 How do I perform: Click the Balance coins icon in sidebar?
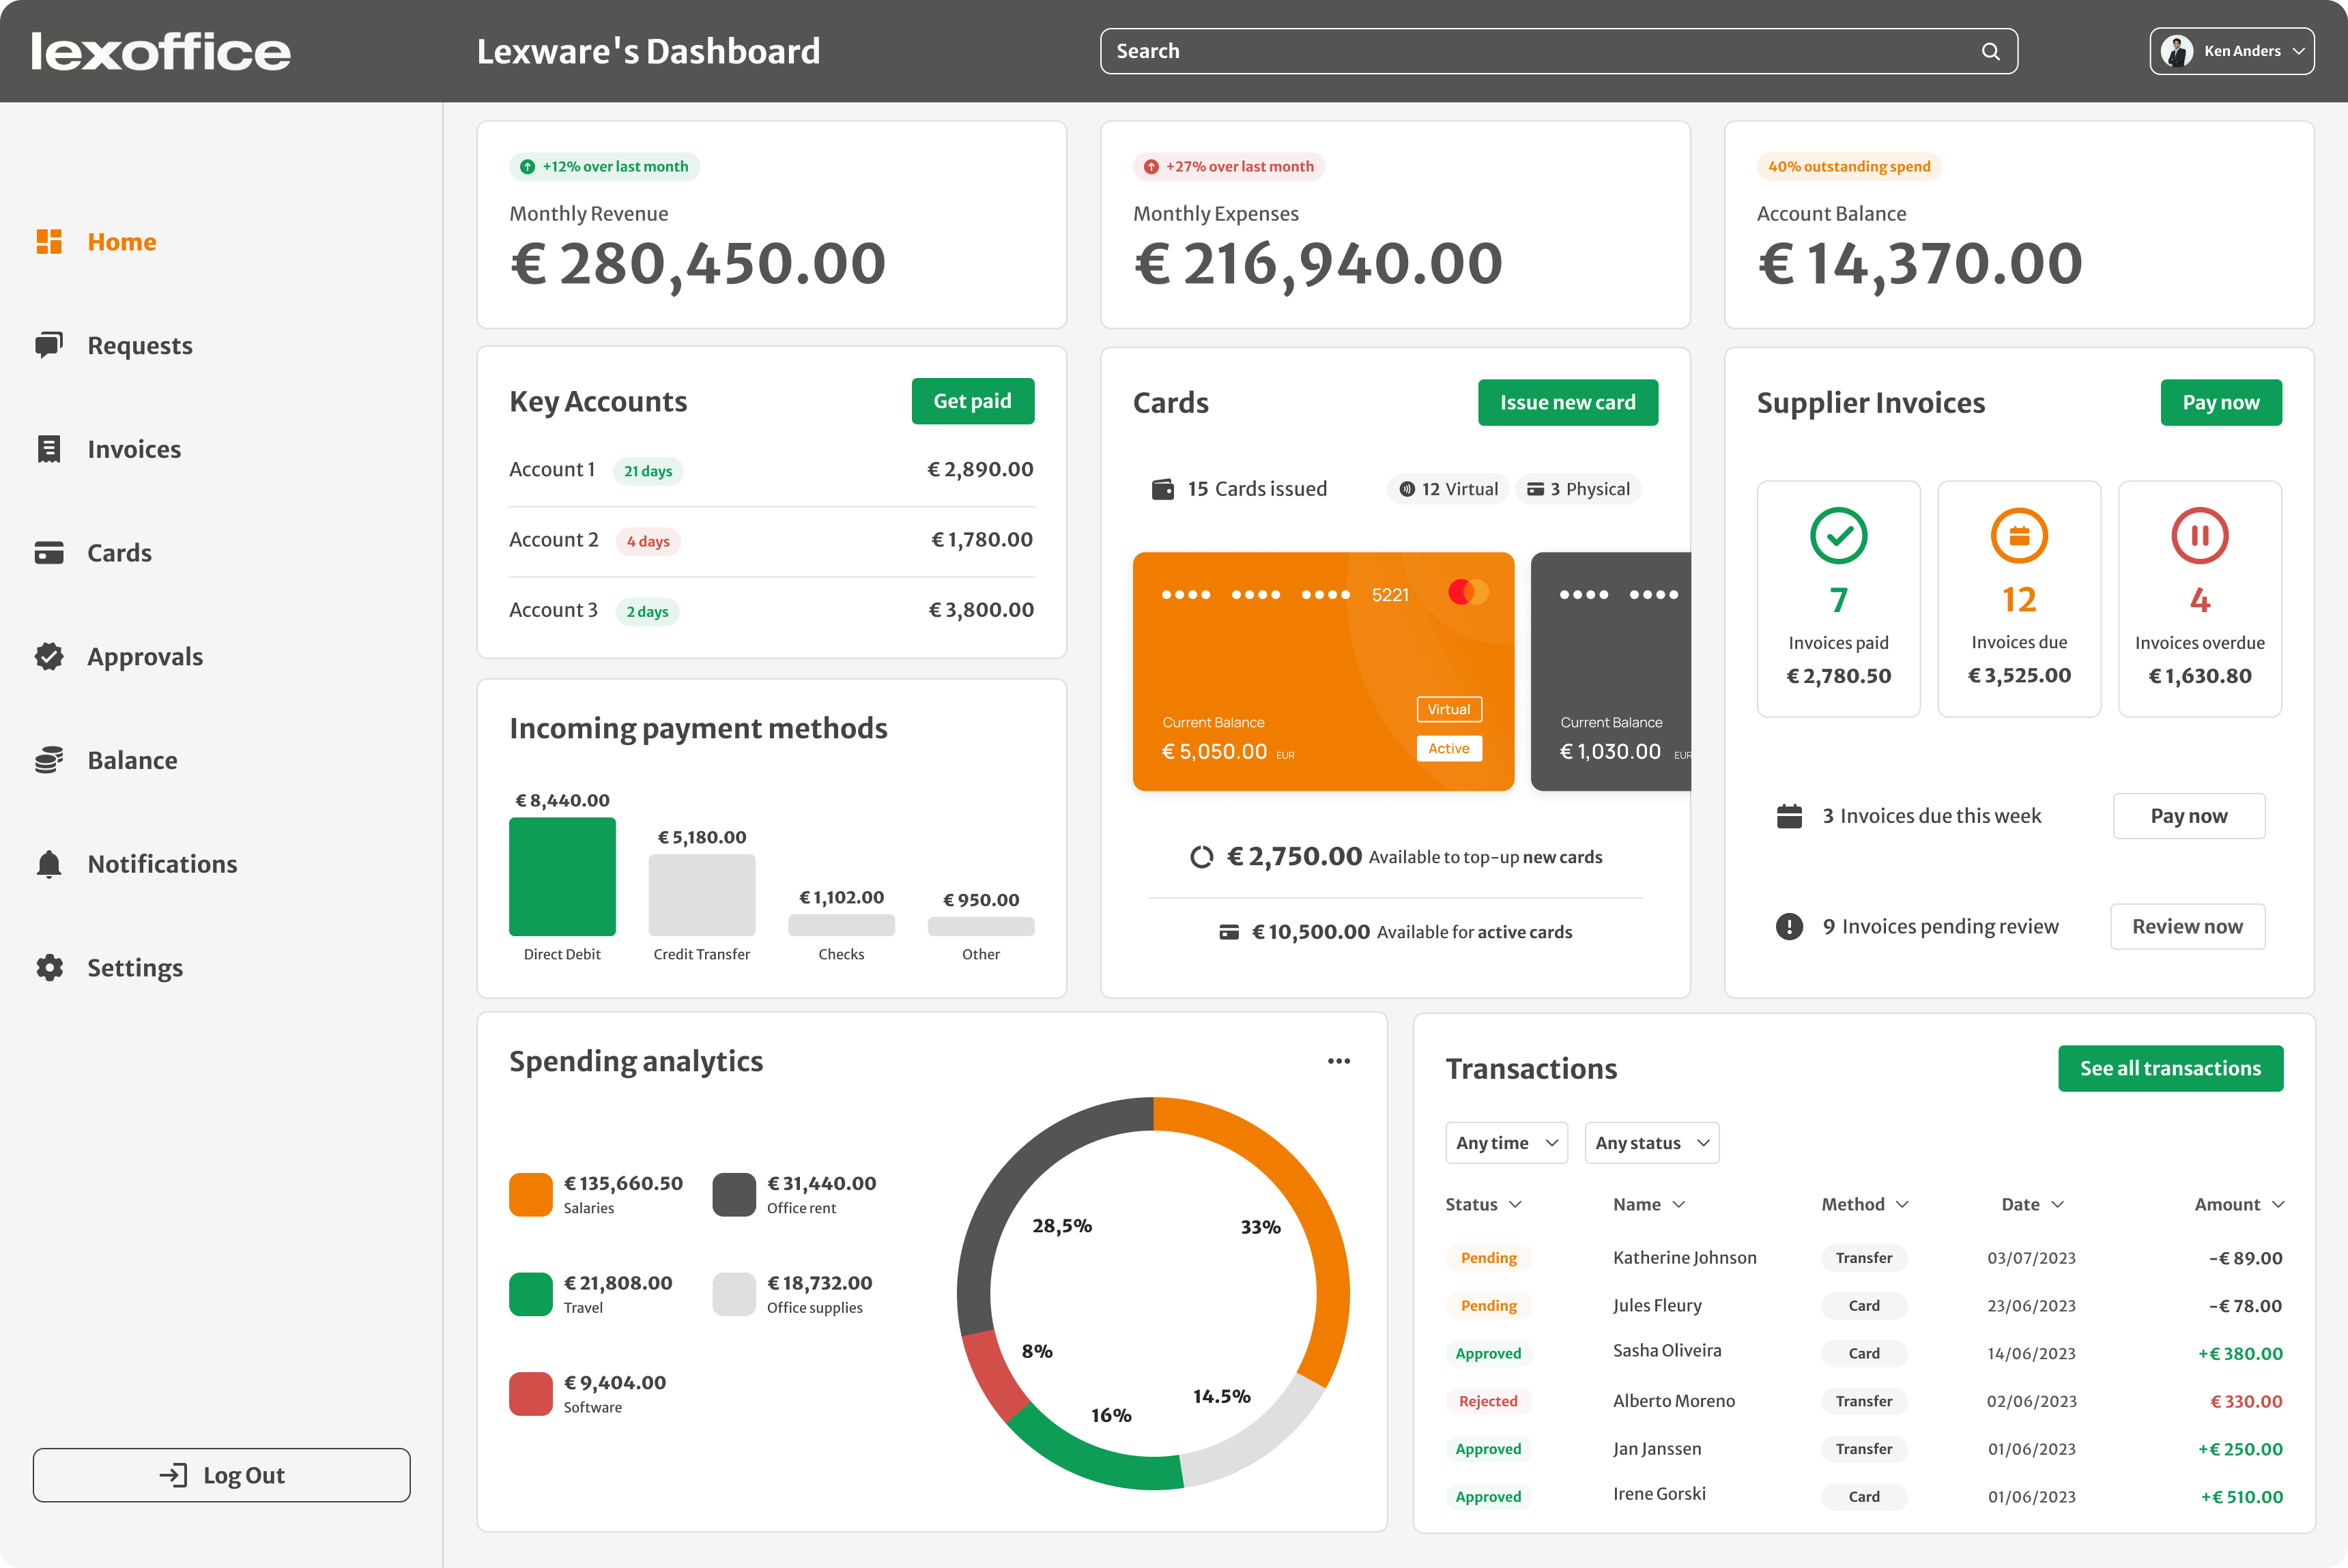point(49,760)
